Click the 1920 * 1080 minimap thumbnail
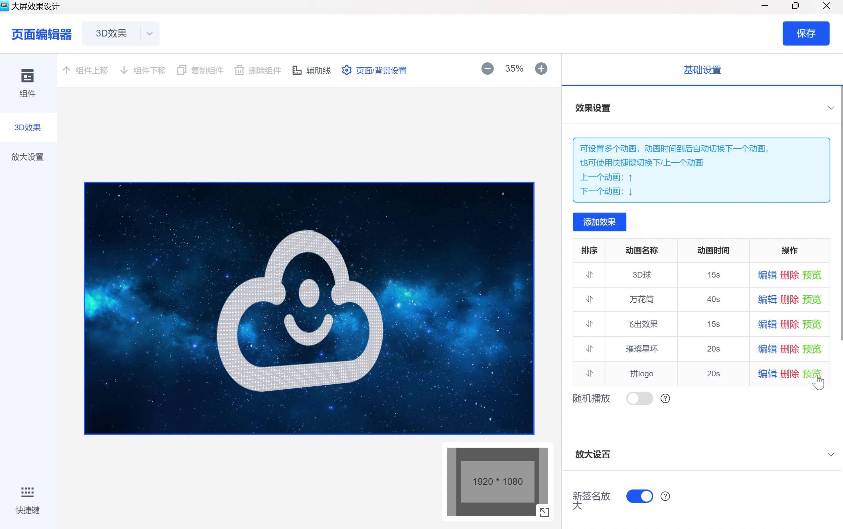Image resolution: width=843 pixels, height=529 pixels. 497,481
